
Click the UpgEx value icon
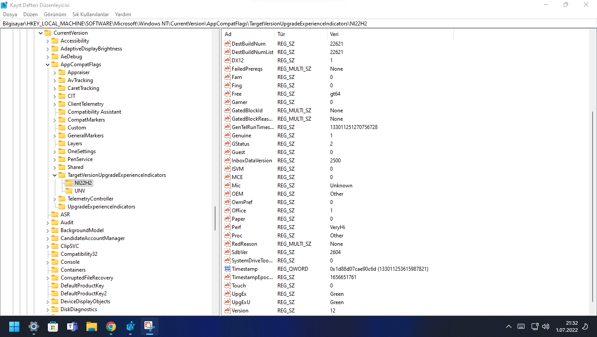[x=227, y=294]
